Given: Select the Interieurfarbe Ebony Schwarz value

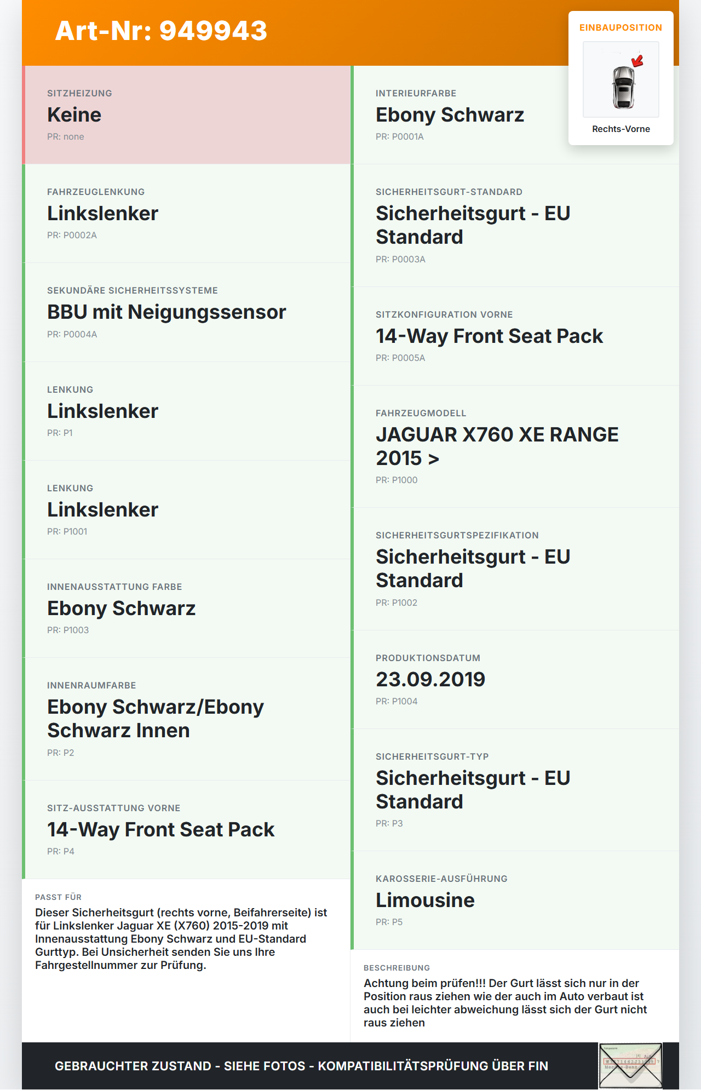Looking at the screenshot, I should click(450, 115).
